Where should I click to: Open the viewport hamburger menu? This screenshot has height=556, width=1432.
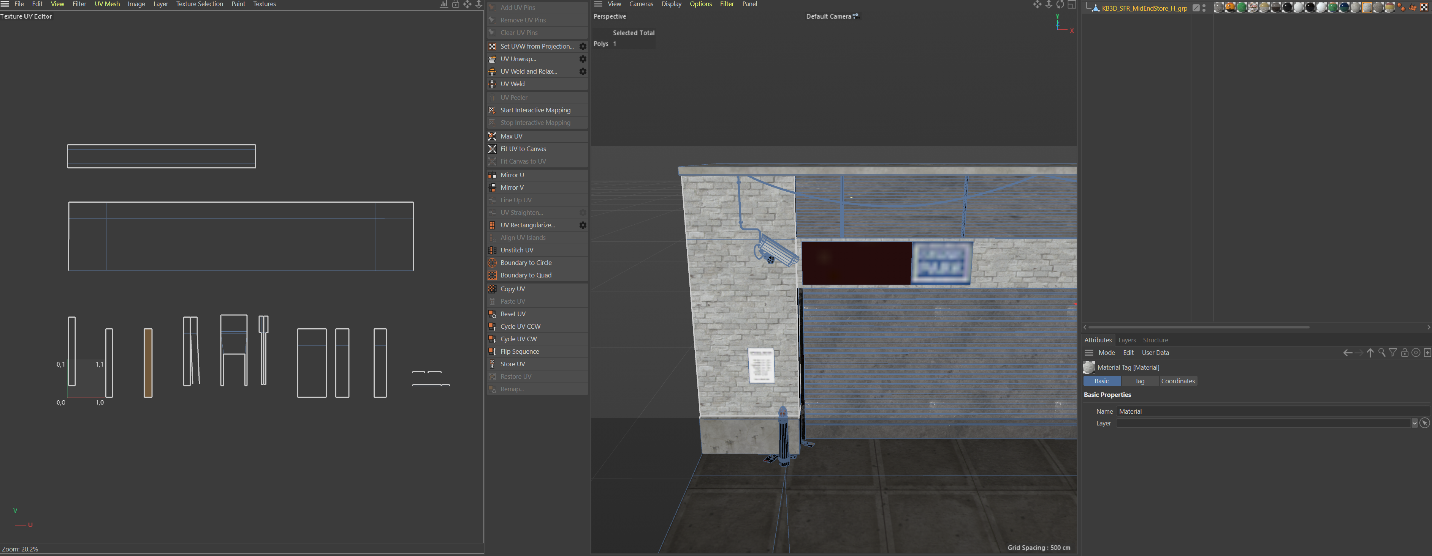(x=597, y=4)
